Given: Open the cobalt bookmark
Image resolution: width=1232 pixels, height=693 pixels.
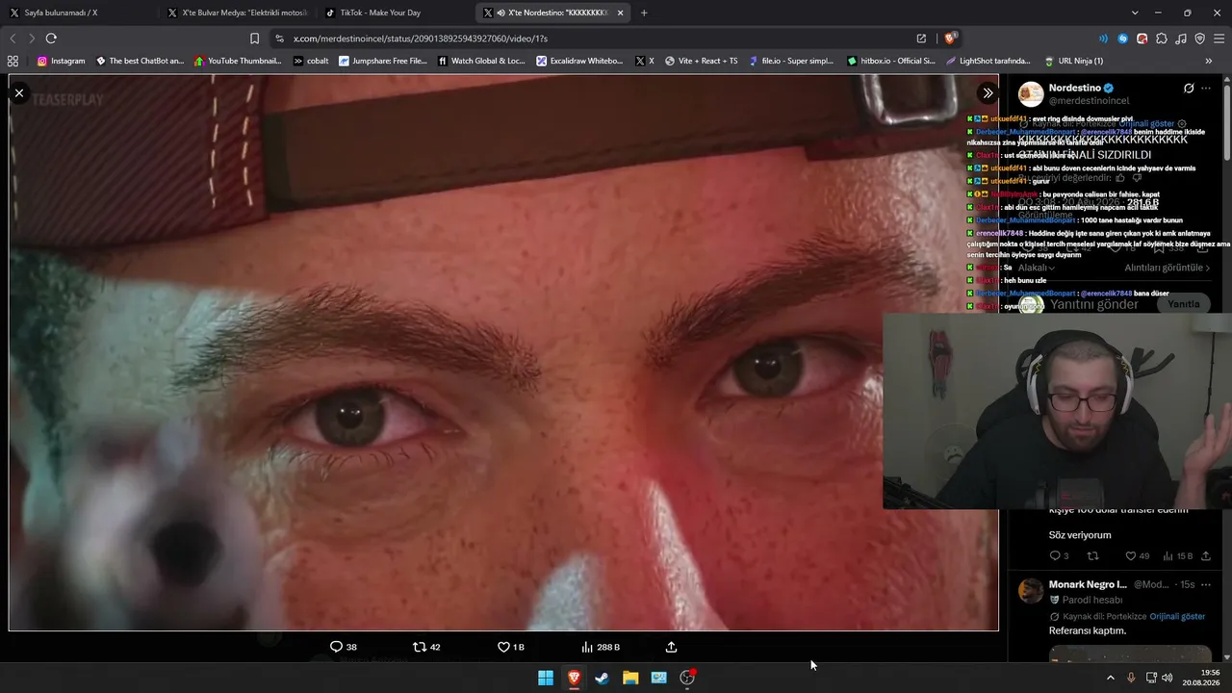Looking at the screenshot, I should (311, 61).
